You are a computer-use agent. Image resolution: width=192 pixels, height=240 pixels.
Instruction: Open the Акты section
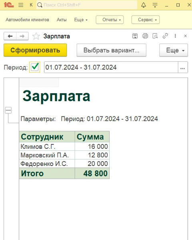click(62, 20)
